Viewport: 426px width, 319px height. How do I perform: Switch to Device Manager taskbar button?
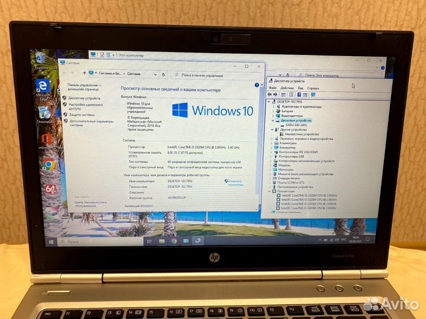click(x=198, y=240)
